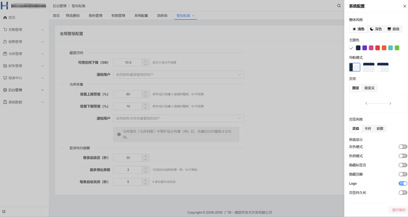Click the info icon in the 仓库档案 notice
408x217 pixels.
coord(119,134)
